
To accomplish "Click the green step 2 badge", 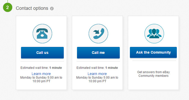I will [8, 8].
